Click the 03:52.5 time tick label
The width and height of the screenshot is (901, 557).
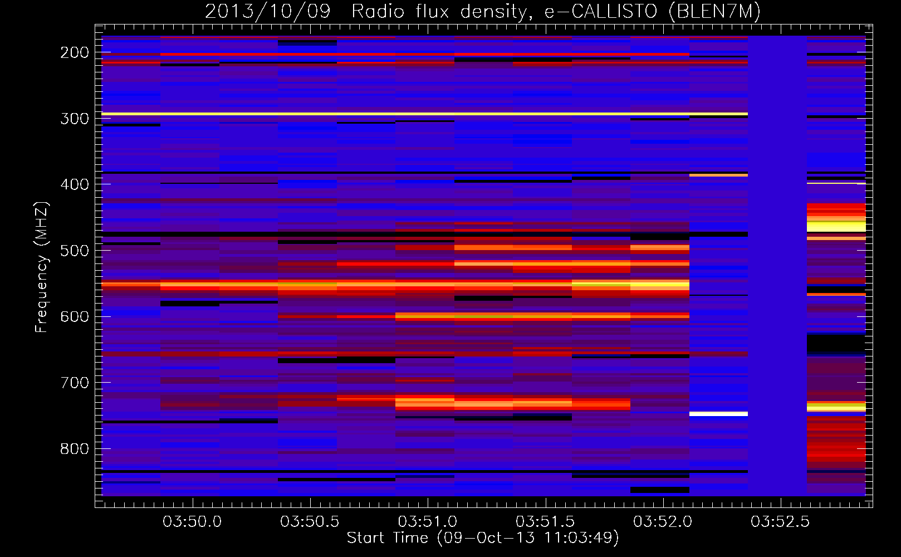tap(780, 522)
